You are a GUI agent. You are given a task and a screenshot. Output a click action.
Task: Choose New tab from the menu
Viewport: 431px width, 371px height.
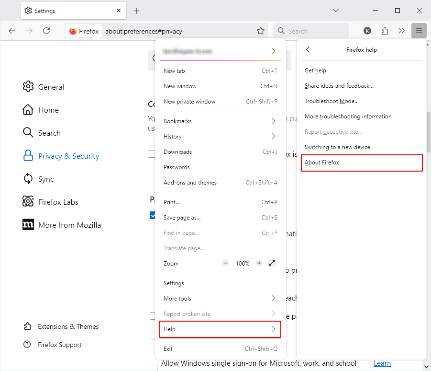(220, 71)
